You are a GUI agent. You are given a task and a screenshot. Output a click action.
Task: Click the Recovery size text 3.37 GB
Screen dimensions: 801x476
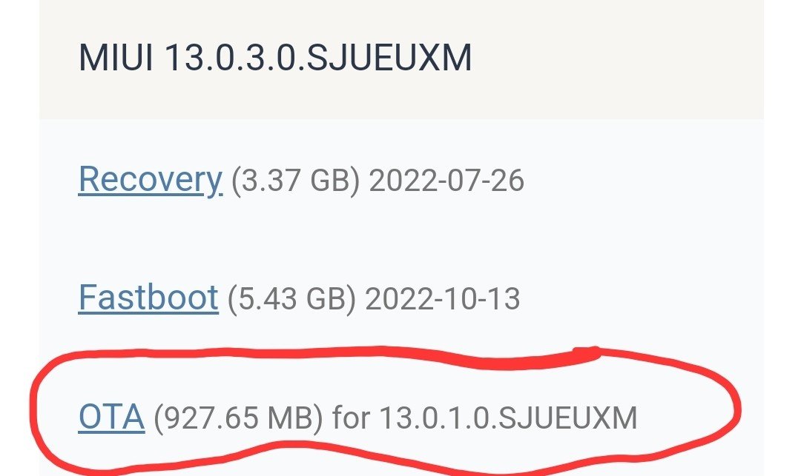(295, 181)
